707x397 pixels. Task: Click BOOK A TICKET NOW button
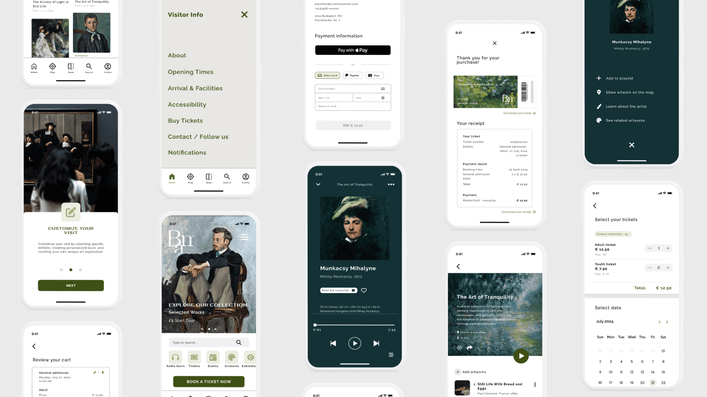(x=208, y=382)
